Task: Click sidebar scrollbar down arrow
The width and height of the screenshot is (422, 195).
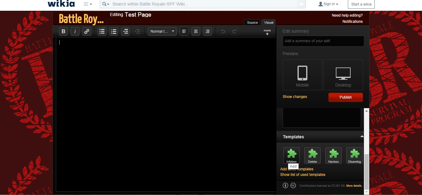Action: point(367,192)
